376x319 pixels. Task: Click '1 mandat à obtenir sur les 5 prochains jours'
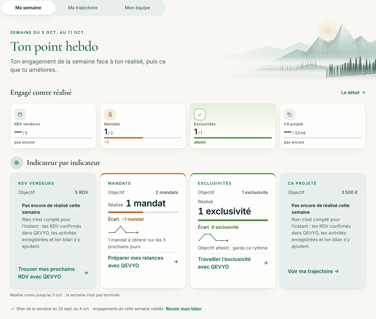tap(137, 243)
